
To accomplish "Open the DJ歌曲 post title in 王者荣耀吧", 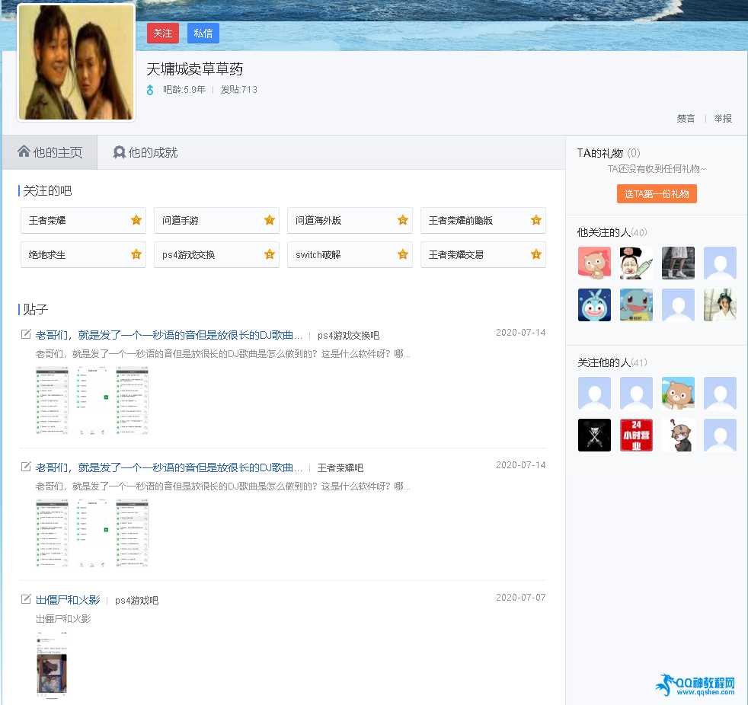I will coord(169,467).
